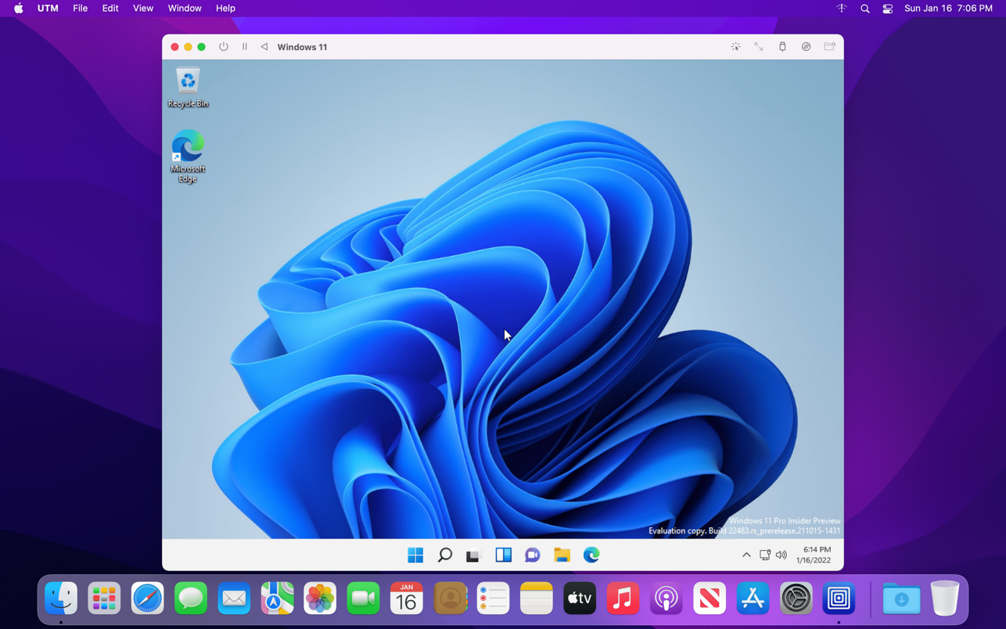Open News from the Dock
Image resolution: width=1006 pixels, height=629 pixels.
pos(709,598)
